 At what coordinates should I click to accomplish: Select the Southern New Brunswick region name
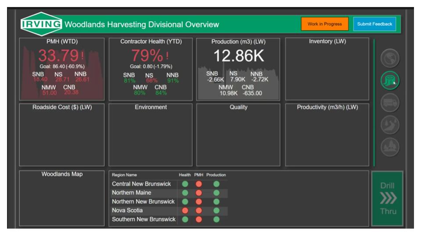point(144,219)
